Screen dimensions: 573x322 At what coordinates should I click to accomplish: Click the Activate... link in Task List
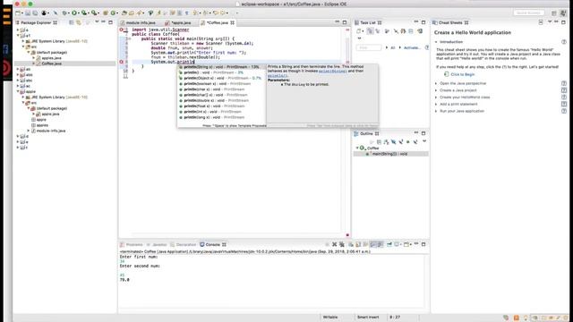412,47
